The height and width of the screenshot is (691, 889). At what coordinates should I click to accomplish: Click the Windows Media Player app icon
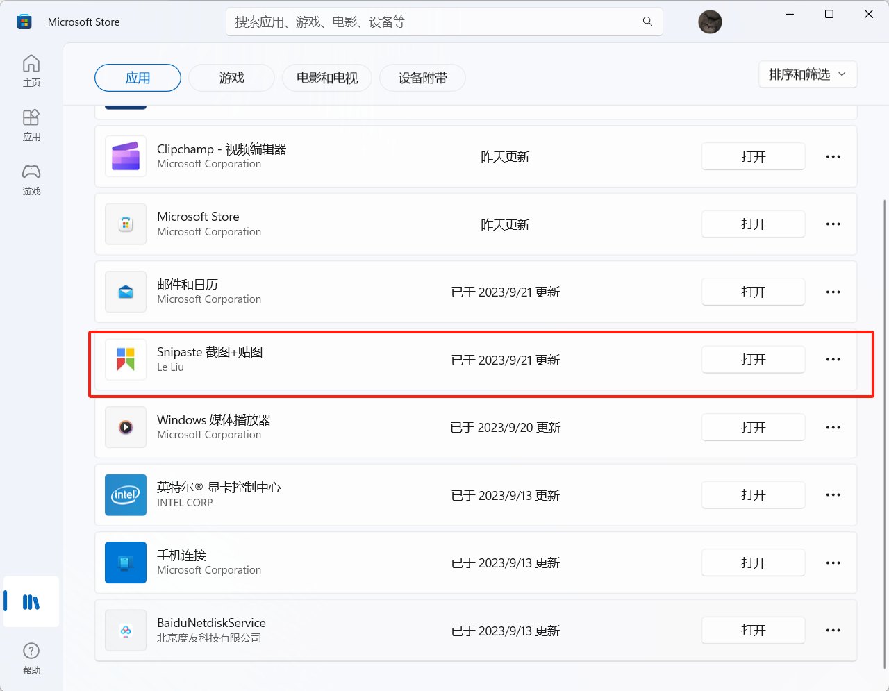pos(126,427)
